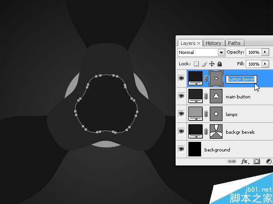Select the lamps layer name
Screen dimensions: 273x204
click(232, 115)
